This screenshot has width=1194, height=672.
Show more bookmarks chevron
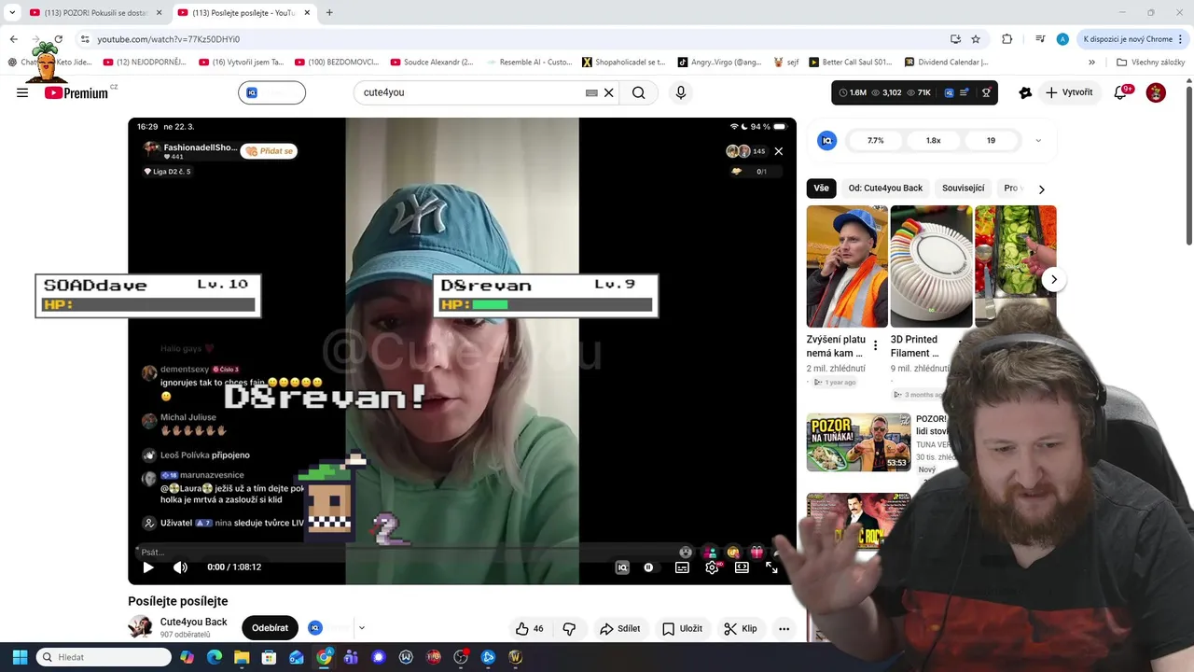point(1091,63)
